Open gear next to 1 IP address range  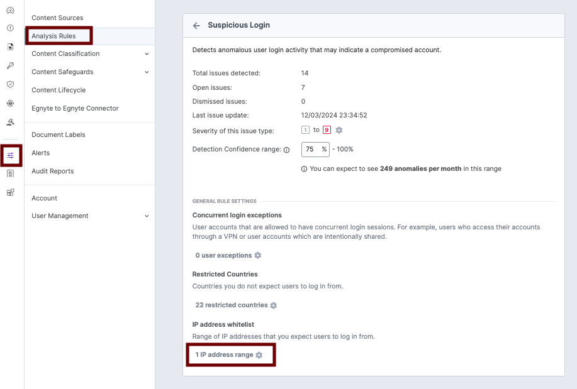tap(259, 354)
